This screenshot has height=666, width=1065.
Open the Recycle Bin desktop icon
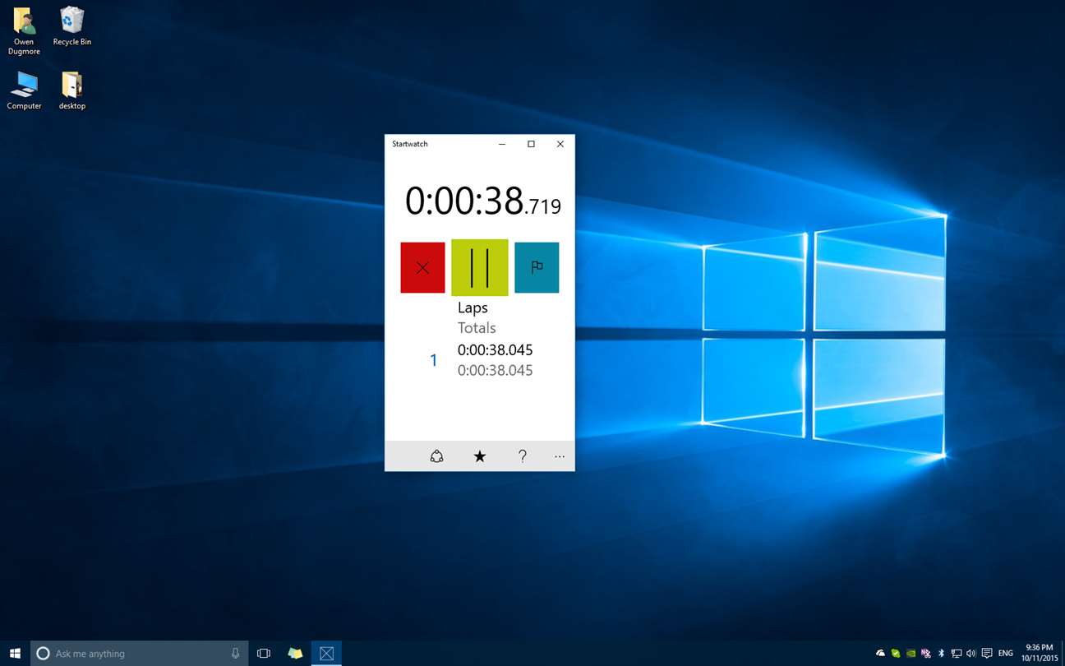pos(72,26)
